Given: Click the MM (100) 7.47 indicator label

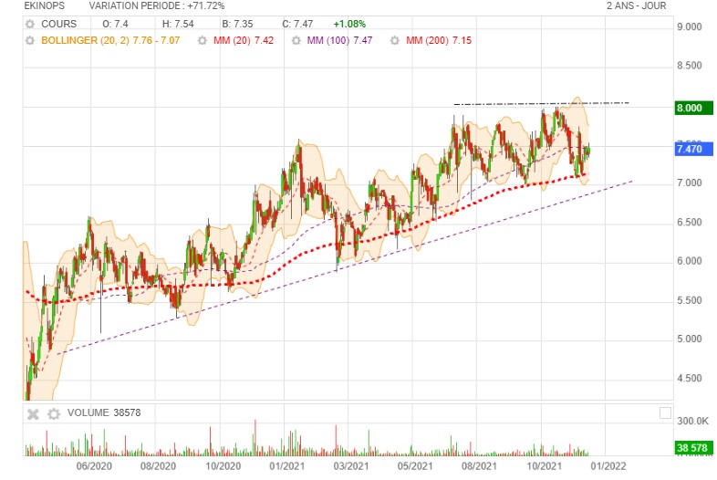Looking at the screenshot, I should (339, 40).
